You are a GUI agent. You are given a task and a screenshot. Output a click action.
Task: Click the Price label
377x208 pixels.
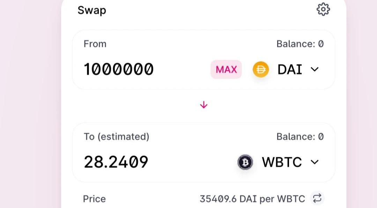pos(94,199)
